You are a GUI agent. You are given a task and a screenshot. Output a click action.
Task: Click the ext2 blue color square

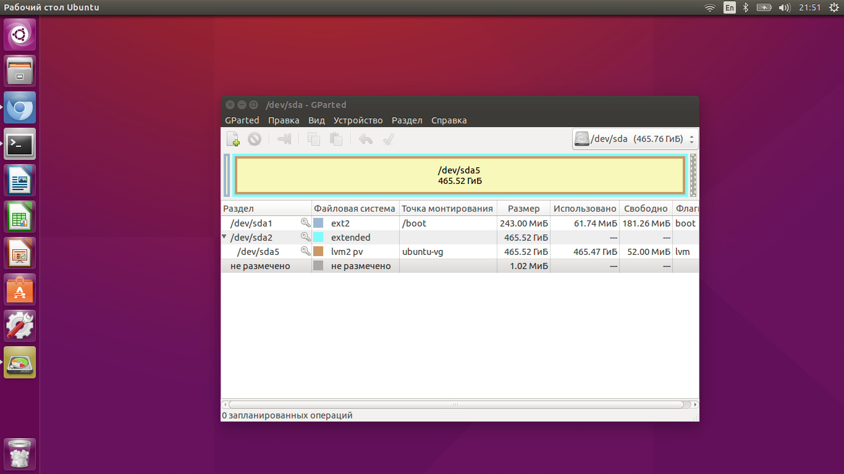coord(318,223)
